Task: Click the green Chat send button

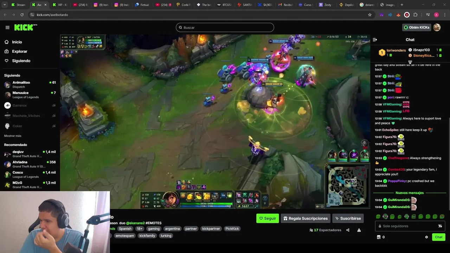Action: (438, 237)
